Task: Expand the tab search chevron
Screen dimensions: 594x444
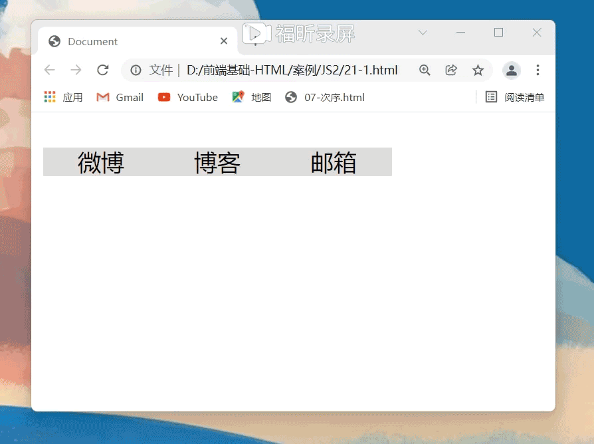Action: pyautogui.click(x=423, y=33)
